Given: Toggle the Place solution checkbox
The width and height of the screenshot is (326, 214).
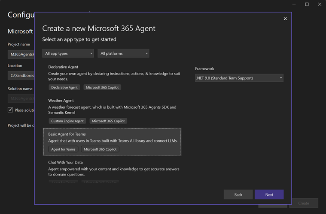Looking at the screenshot, I should 10,110.
